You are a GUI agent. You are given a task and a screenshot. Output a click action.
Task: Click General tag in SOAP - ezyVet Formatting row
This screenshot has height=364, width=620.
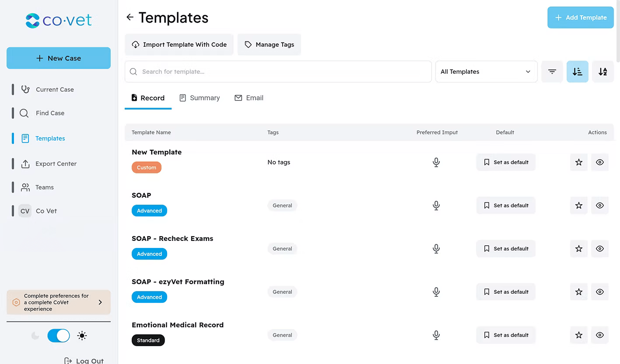282,292
